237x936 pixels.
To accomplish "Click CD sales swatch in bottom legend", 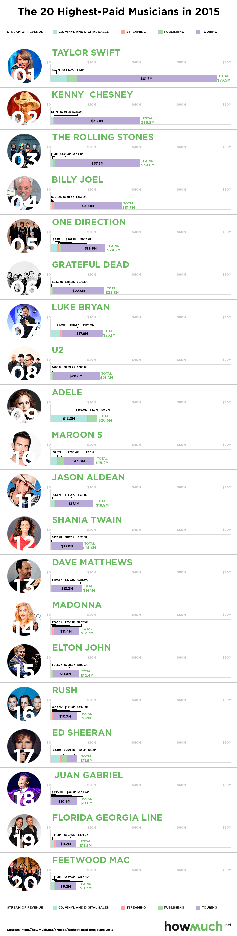I will [x=55, y=908].
